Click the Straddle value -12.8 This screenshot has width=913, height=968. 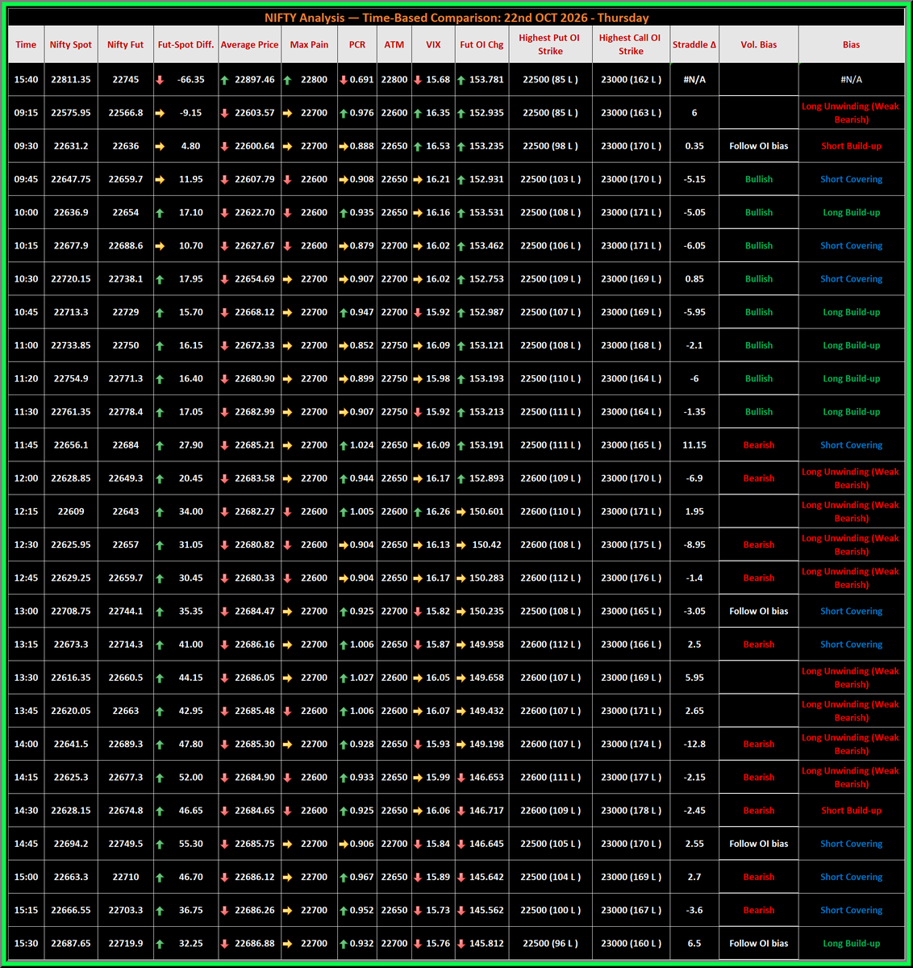(694, 745)
